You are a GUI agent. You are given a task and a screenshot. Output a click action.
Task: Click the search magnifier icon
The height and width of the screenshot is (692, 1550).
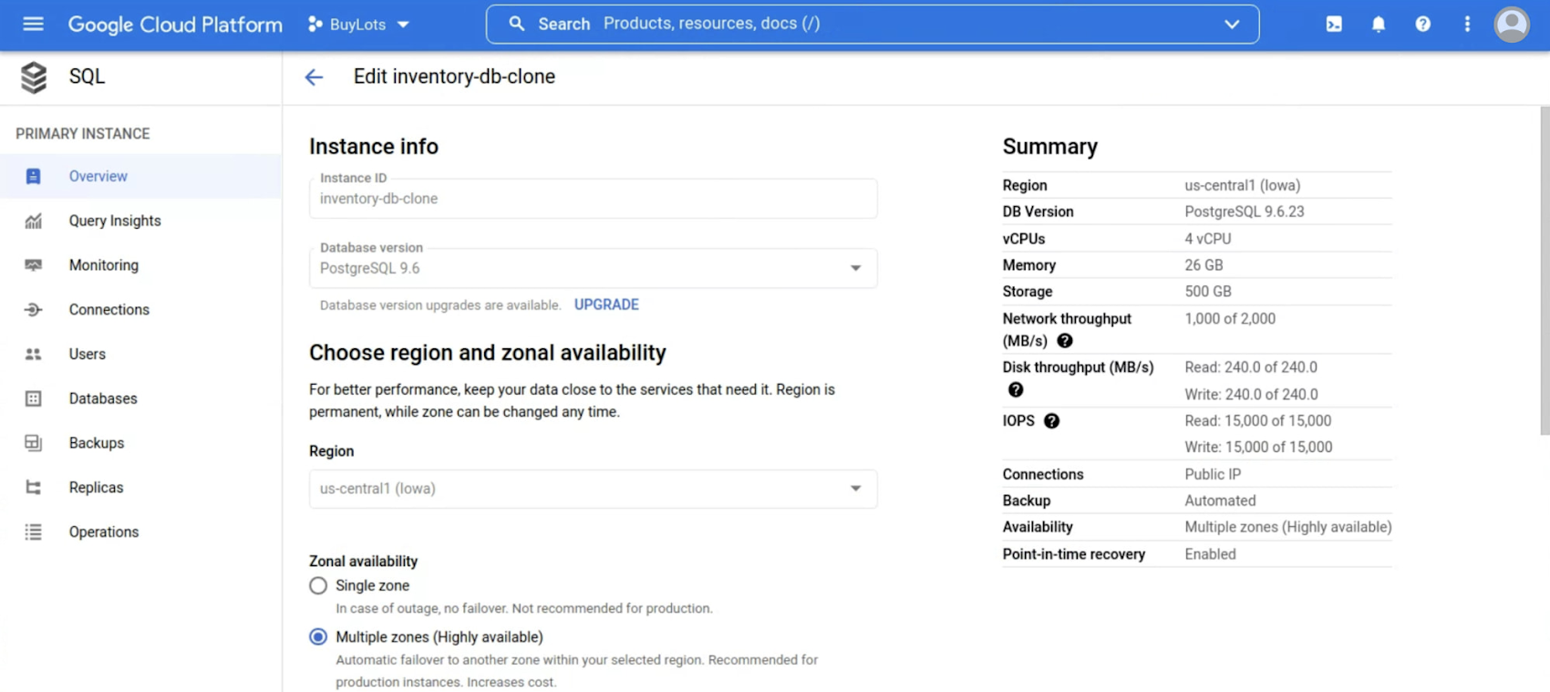[517, 24]
